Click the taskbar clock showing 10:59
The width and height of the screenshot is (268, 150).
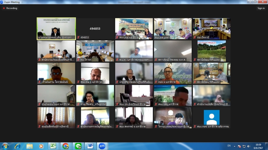click(x=258, y=146)
